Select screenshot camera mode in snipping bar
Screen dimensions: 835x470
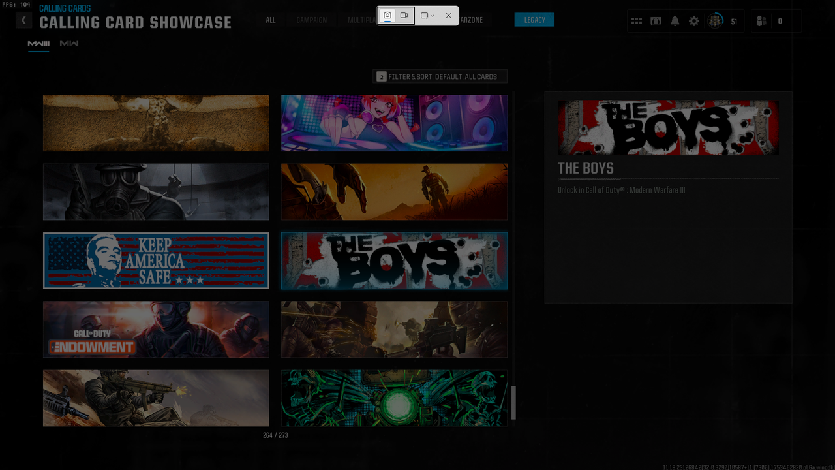click(x=387, y=16)
